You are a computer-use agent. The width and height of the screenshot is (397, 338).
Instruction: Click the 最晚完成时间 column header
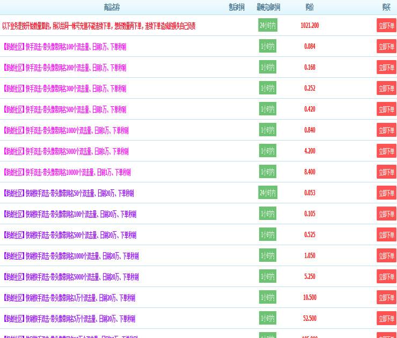coord(268,8)
